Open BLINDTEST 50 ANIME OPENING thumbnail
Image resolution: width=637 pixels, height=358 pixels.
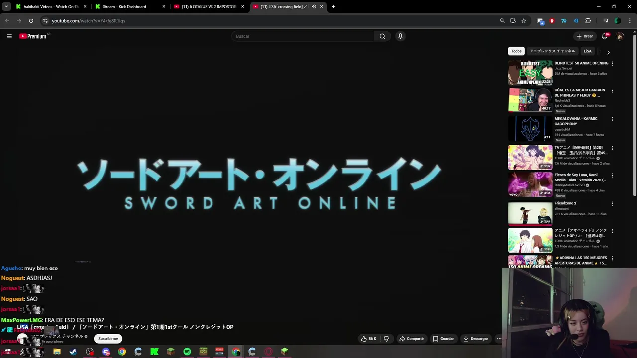click(x=530, y=73)
